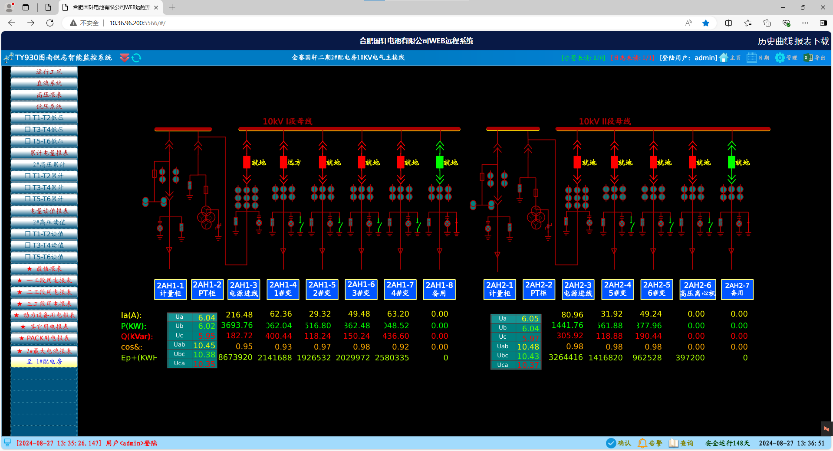Open the 日期 calendar icon
Image resolution: width=833 pixels, height=451 pixels.
(x=751, y=58)
